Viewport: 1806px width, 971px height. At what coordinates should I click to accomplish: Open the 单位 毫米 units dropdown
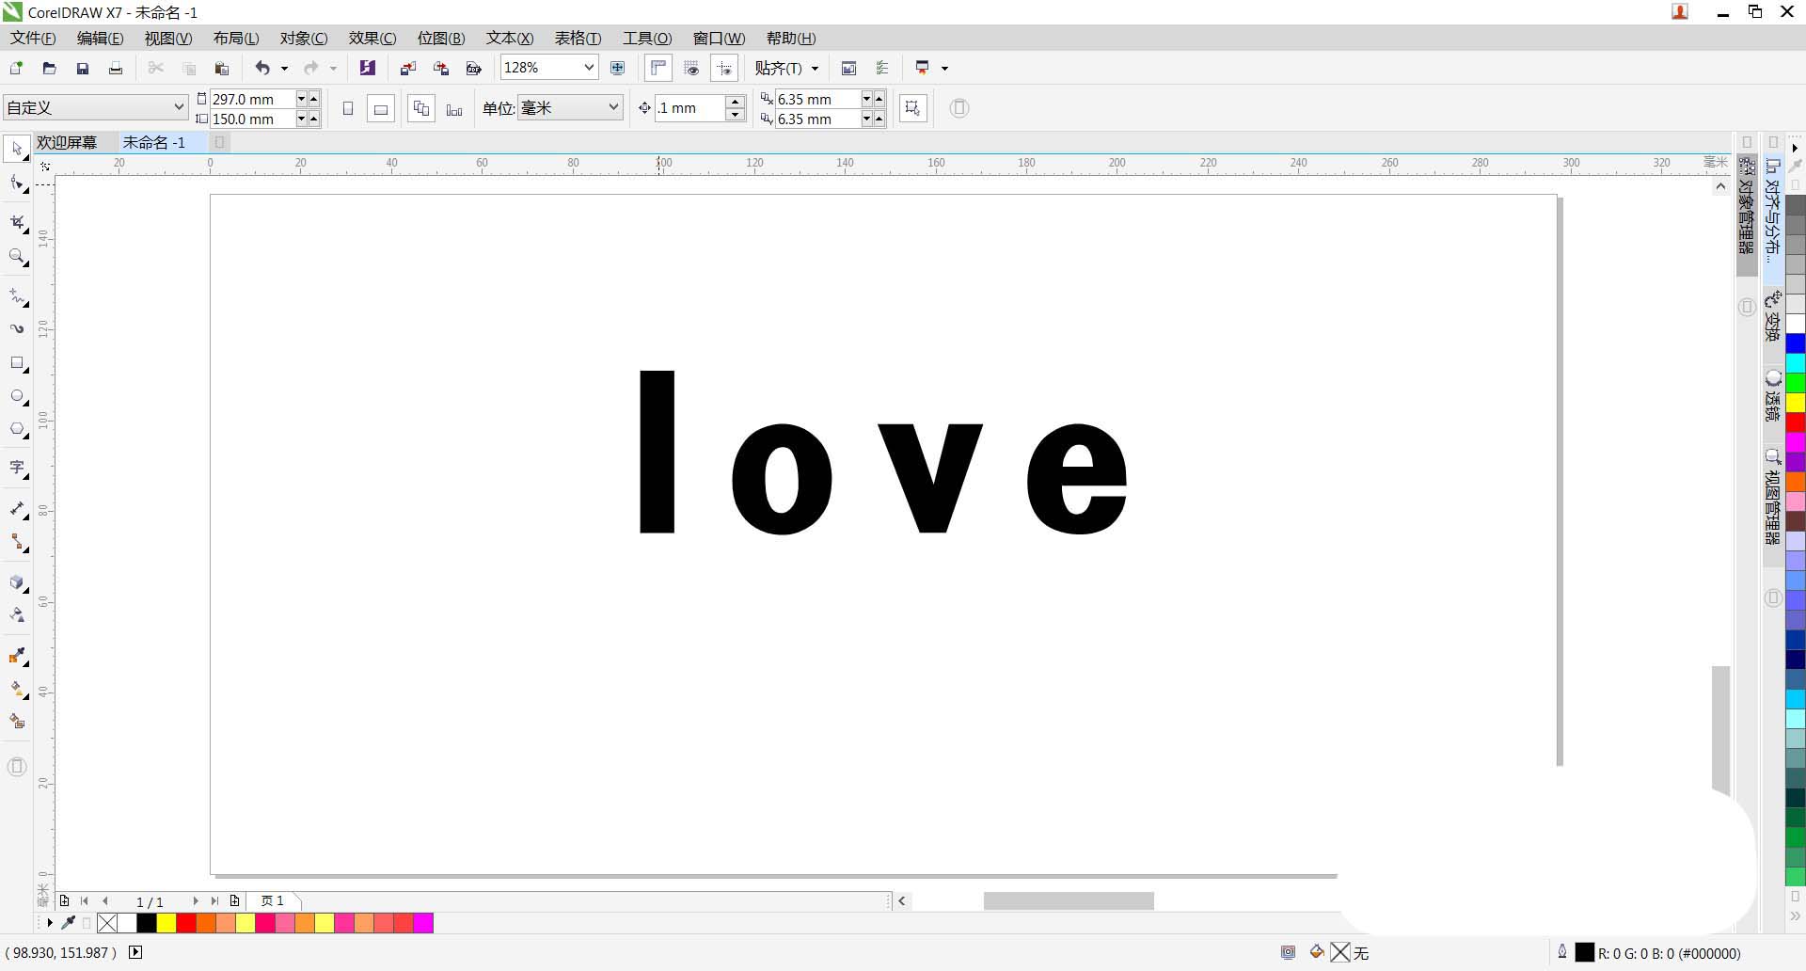tap(613, 108)
